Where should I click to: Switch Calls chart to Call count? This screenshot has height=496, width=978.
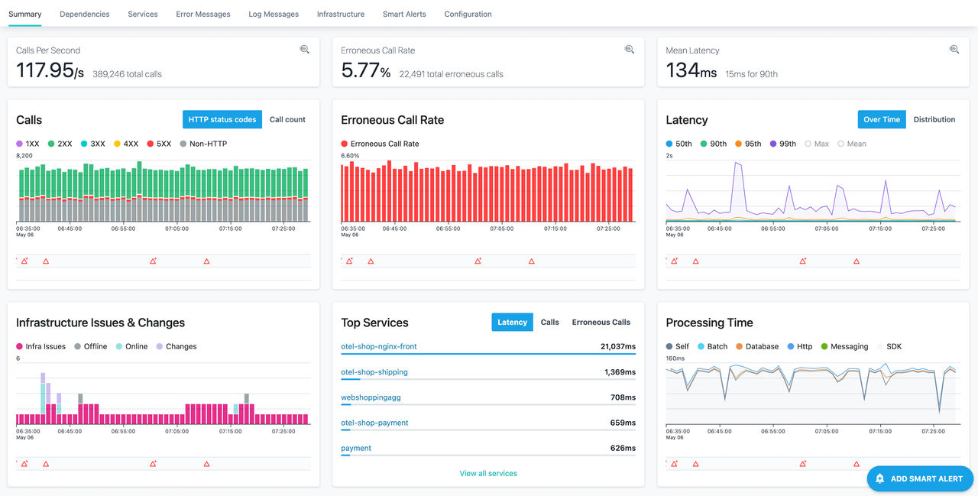[287, 119]
